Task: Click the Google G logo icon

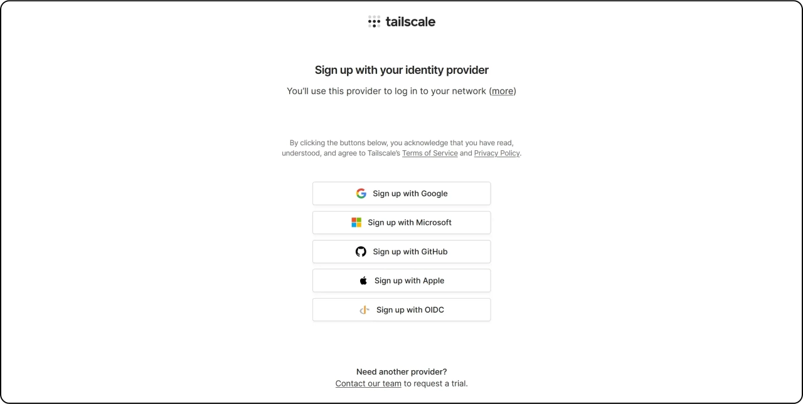Action: 361,194
